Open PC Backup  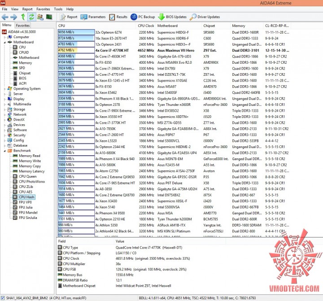[143, 17]
